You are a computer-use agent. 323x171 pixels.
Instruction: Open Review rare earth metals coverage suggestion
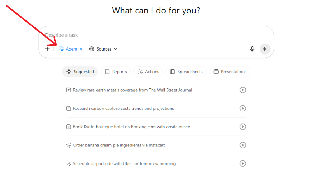tap(132, 90)
